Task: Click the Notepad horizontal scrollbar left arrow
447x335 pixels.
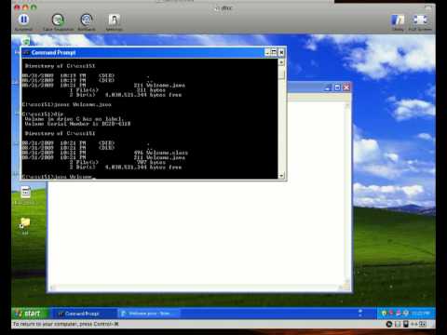Action: (x=53, y=288)
